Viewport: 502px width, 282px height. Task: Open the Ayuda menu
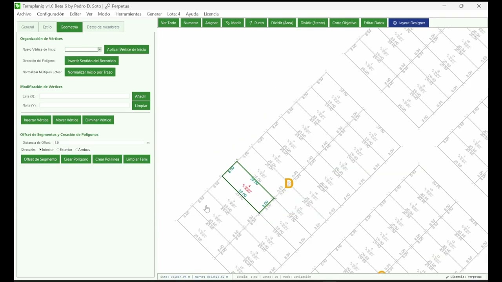192,14
